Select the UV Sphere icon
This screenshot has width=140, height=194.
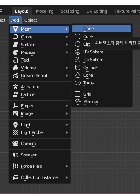pos(78,52)
